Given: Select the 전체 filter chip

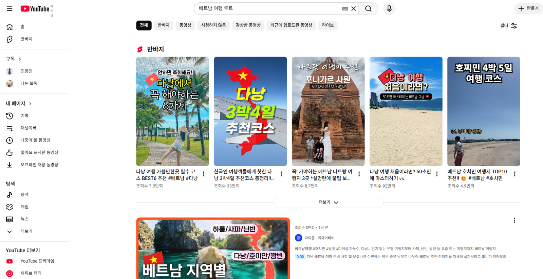Looking at the screenshot, I should (144, 25).
